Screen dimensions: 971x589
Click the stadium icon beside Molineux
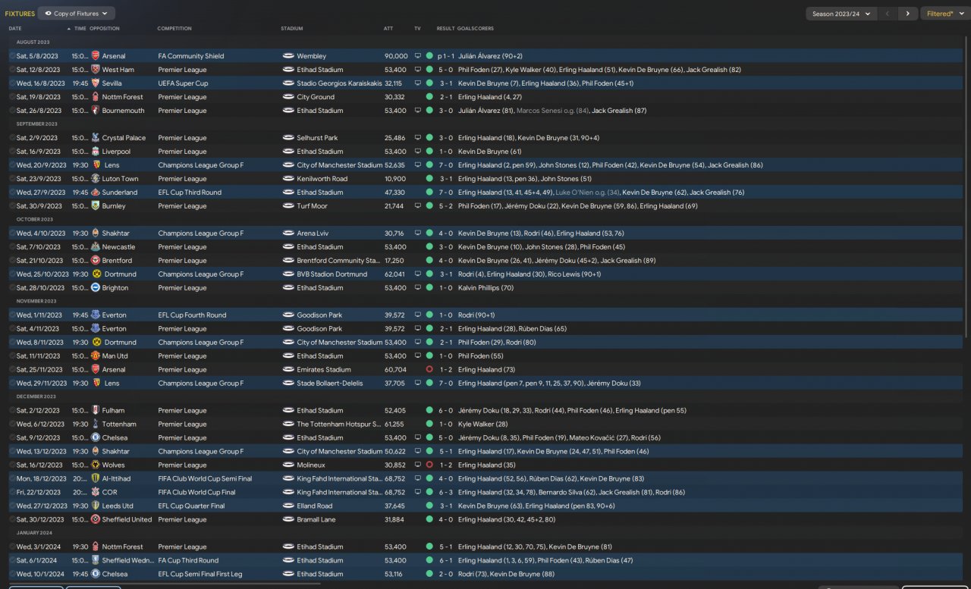click(288, 465)
